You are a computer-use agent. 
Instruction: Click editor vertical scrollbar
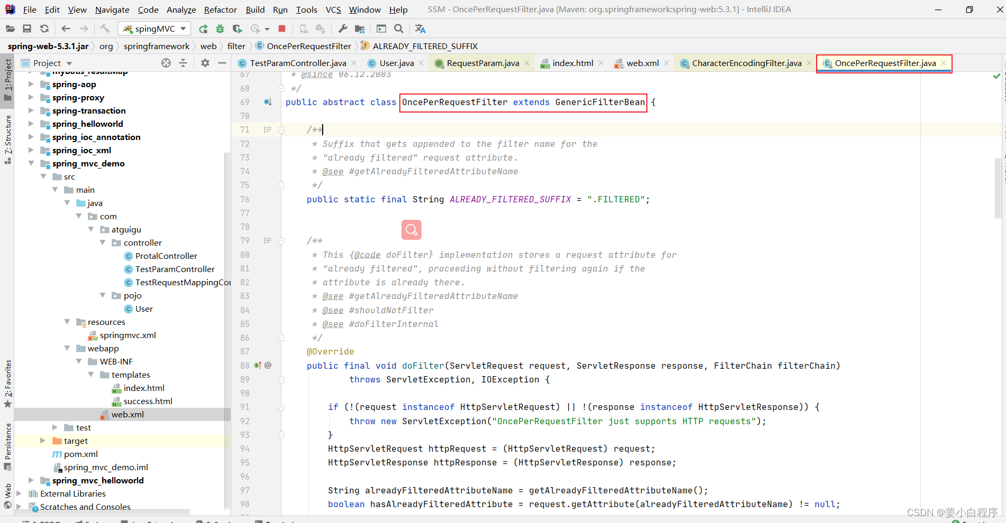point(999,188)
